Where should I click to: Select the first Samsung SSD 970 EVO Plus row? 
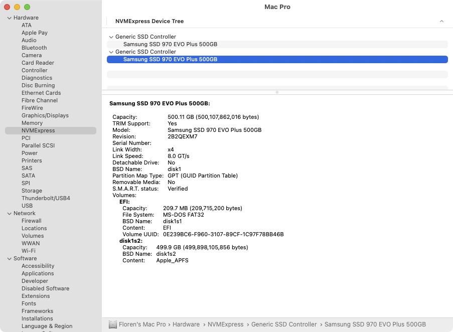[x=277, y=44]
